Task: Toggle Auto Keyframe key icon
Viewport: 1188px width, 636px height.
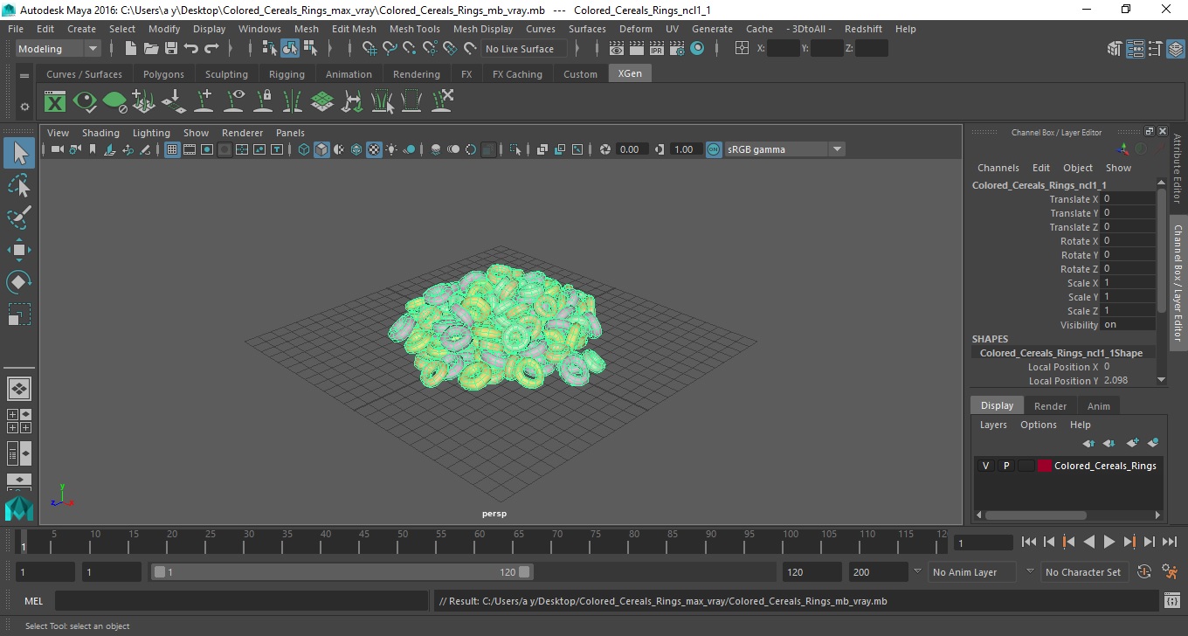Action: point(1144,572)
